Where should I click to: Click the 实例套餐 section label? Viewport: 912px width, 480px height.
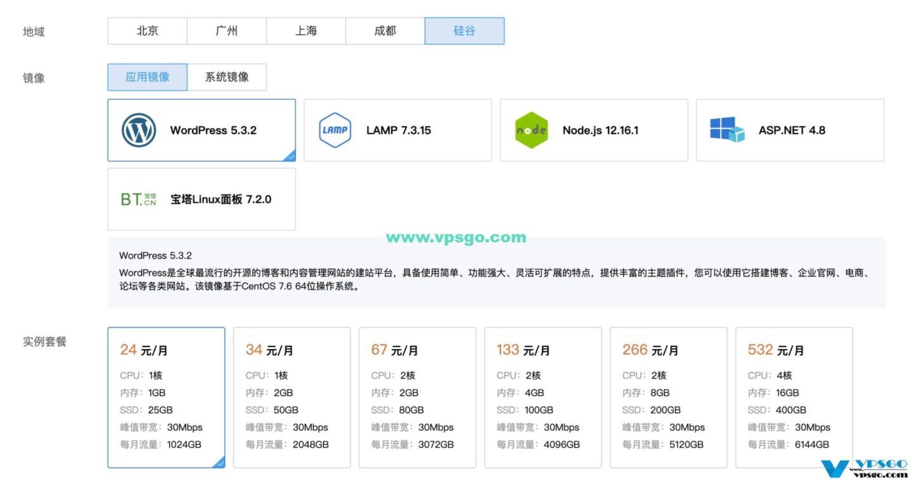[x=45, y=342]
